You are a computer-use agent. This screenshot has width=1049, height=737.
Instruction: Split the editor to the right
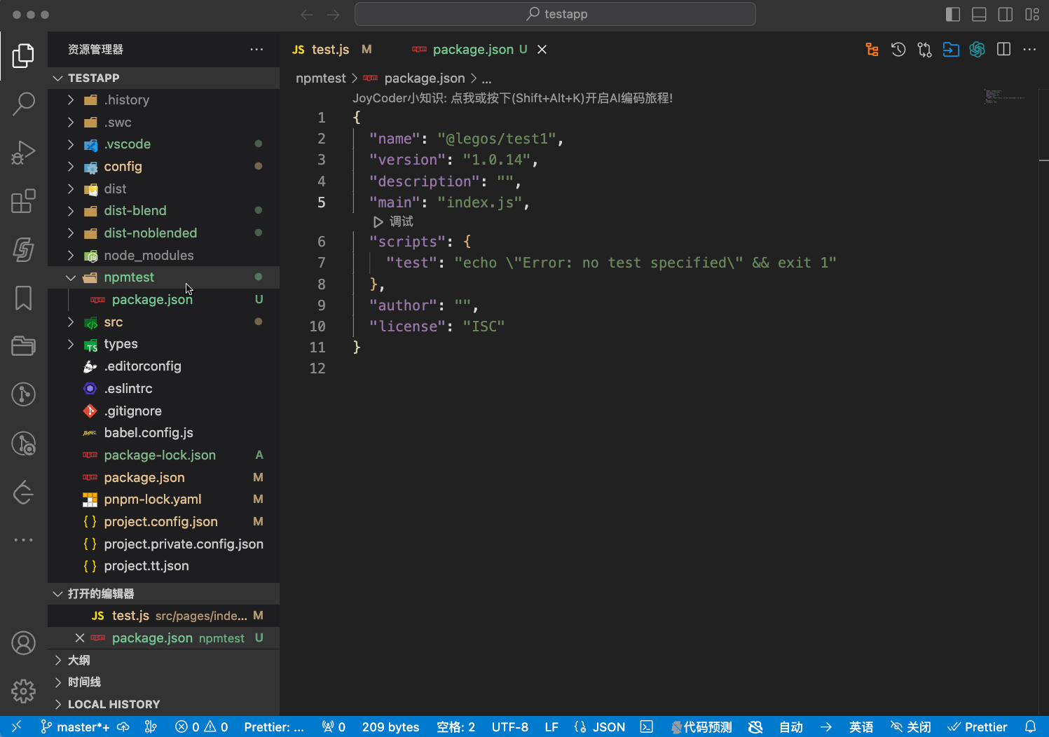pos(1003,49)
